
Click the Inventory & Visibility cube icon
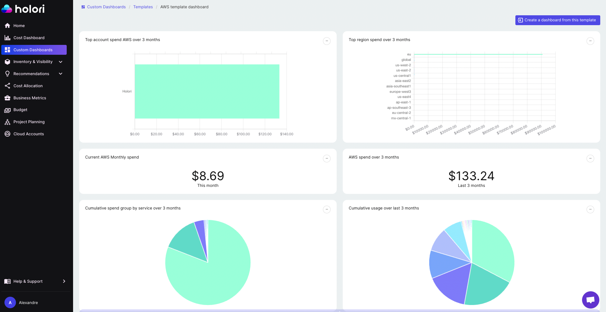click(7, 62)
